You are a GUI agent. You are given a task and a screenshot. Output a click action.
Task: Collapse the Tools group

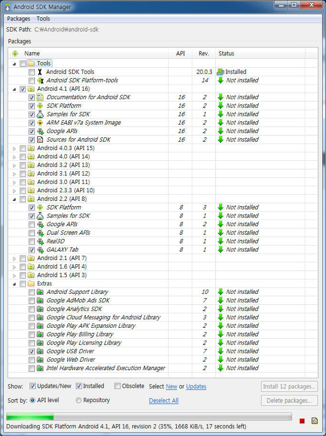(x=14, y=64)
